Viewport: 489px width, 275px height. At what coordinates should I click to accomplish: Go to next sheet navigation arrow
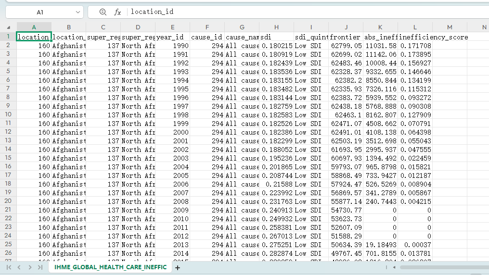pyautogui.click(x=30, y=267)
